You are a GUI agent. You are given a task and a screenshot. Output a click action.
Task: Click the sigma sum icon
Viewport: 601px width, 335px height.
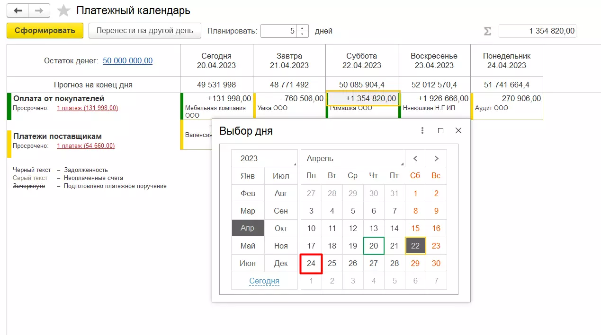click(487, 31)
